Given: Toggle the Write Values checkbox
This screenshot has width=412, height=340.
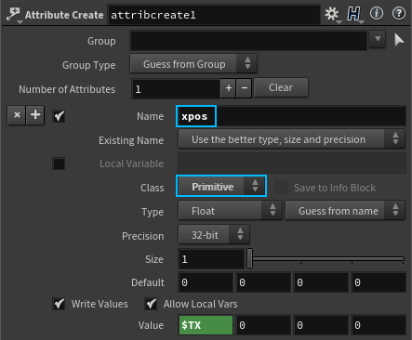Looking at the screenshot, I should click(x=59, y=304).
